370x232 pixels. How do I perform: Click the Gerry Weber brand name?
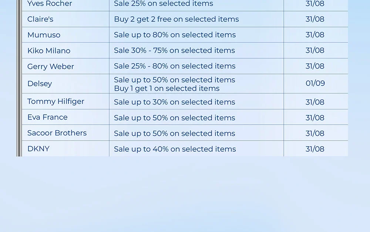(51, 67)
